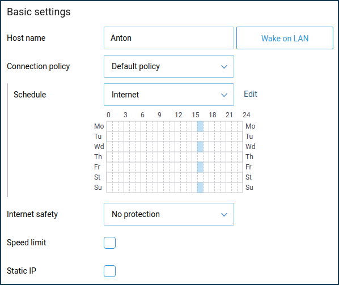The image size is (339, 285).
Task: Open the Internet schedule dropdown
Action: tap(169, 95)
